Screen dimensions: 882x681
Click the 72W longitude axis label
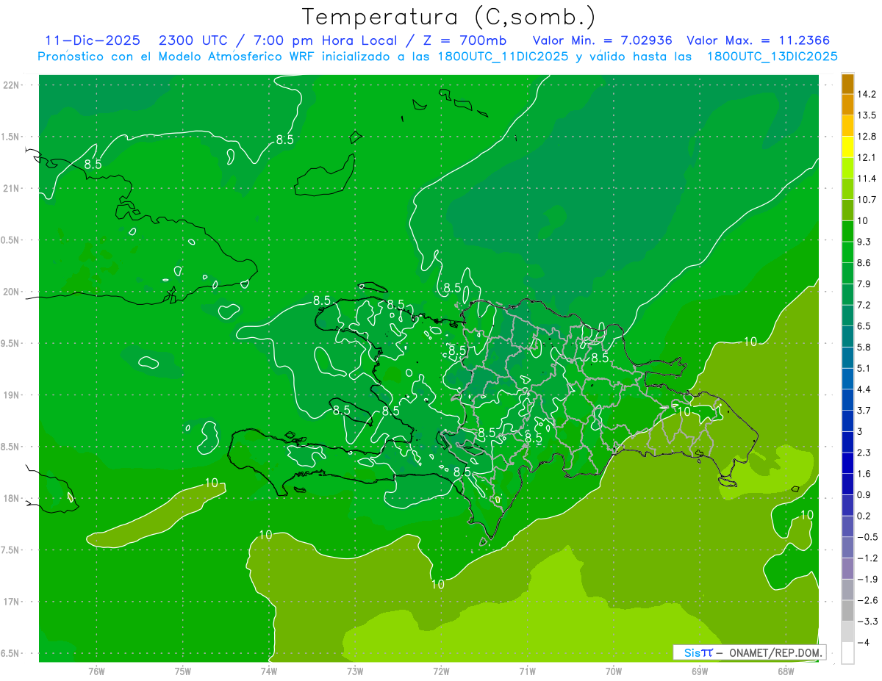(x=441, y=671)
